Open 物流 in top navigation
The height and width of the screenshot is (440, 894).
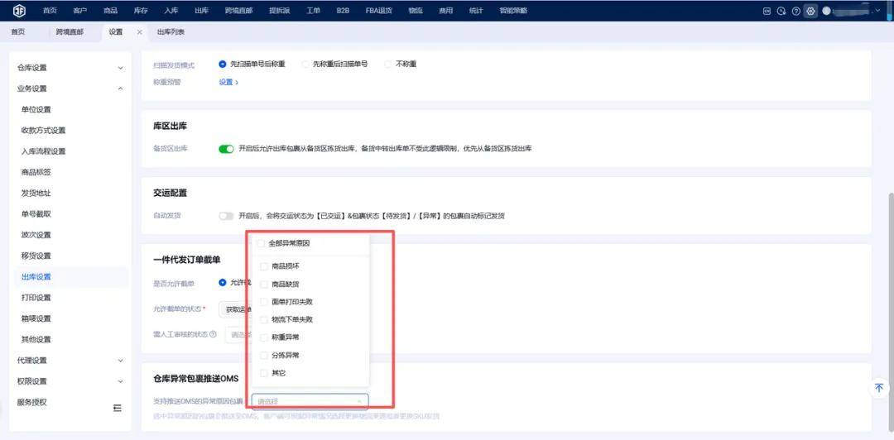click(416, 11)
